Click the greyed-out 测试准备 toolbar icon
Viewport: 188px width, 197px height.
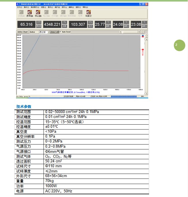[72, 12]
